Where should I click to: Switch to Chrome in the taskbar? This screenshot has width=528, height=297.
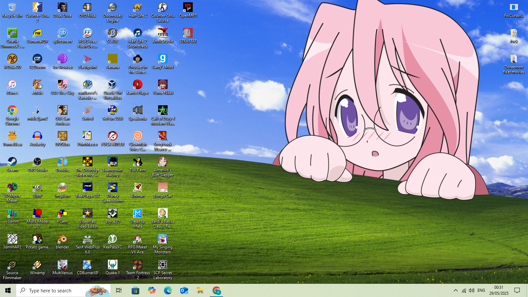pyautogui.click(x=216, y=290)
